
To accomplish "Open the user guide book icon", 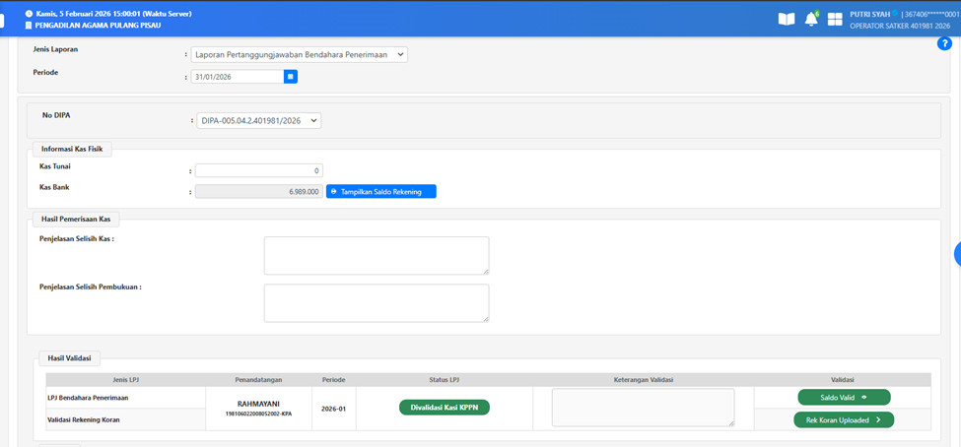I will pyautogui.click(x=786, y=19).
